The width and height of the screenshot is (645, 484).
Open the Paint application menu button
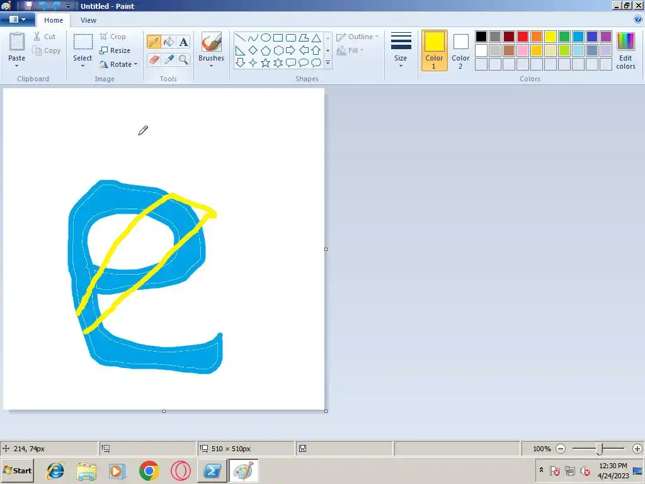point(17,20)
